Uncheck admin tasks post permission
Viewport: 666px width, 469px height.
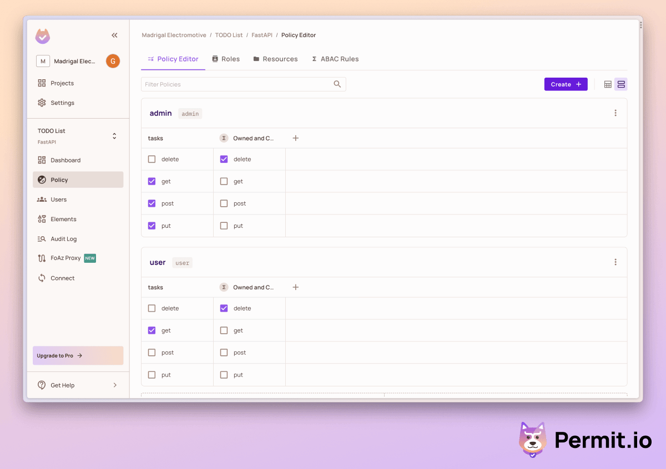coord(152,203)
